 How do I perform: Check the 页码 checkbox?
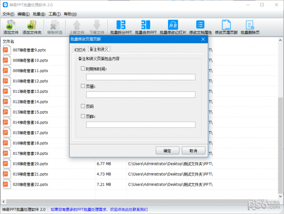click(83, 106)
